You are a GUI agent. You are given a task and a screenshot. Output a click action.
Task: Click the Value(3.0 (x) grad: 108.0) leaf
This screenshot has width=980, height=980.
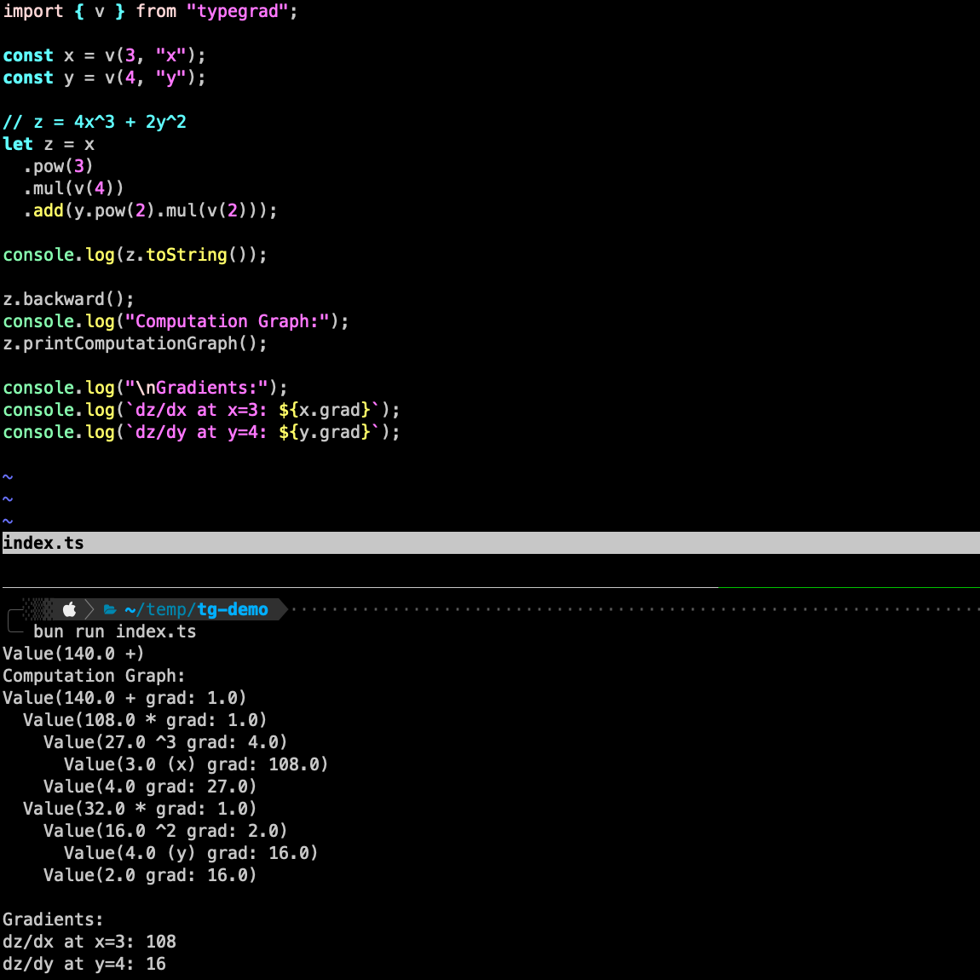(x=196, y=764)
